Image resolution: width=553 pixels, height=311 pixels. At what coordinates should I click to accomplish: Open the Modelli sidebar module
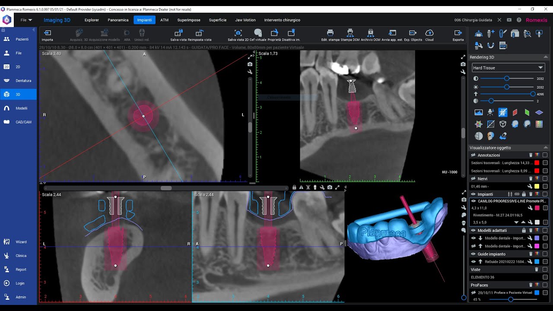[x=18, y=108]
